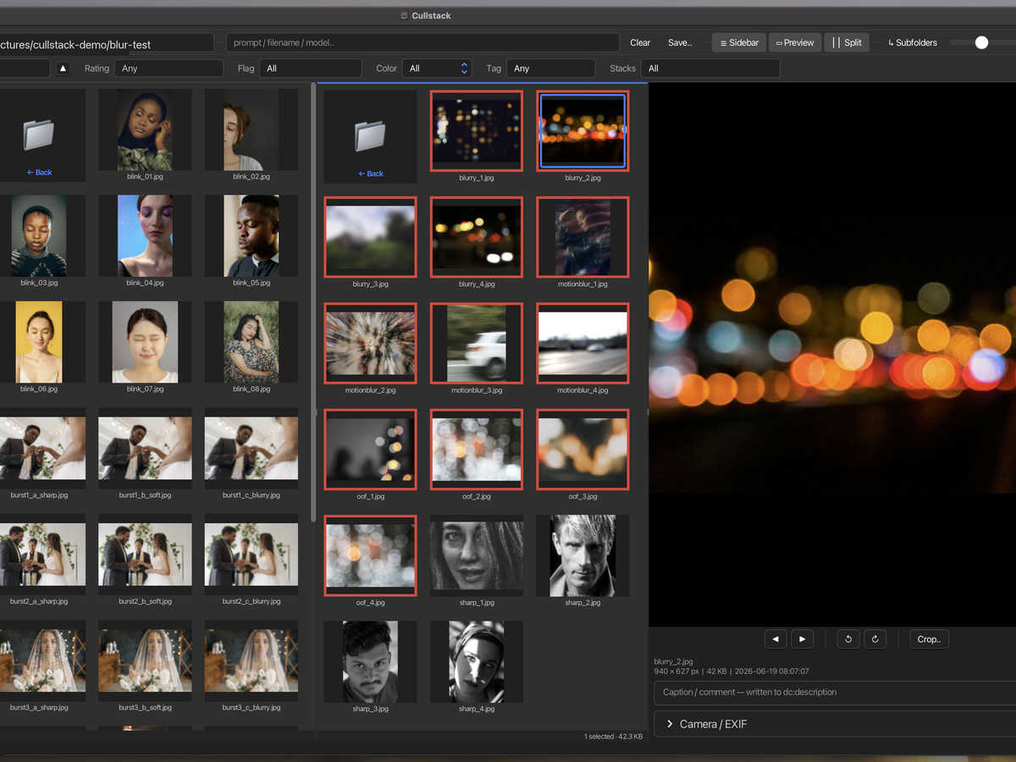
Task: Select the motionblur_2.jpg thumbnail
Action: [370, 343]
